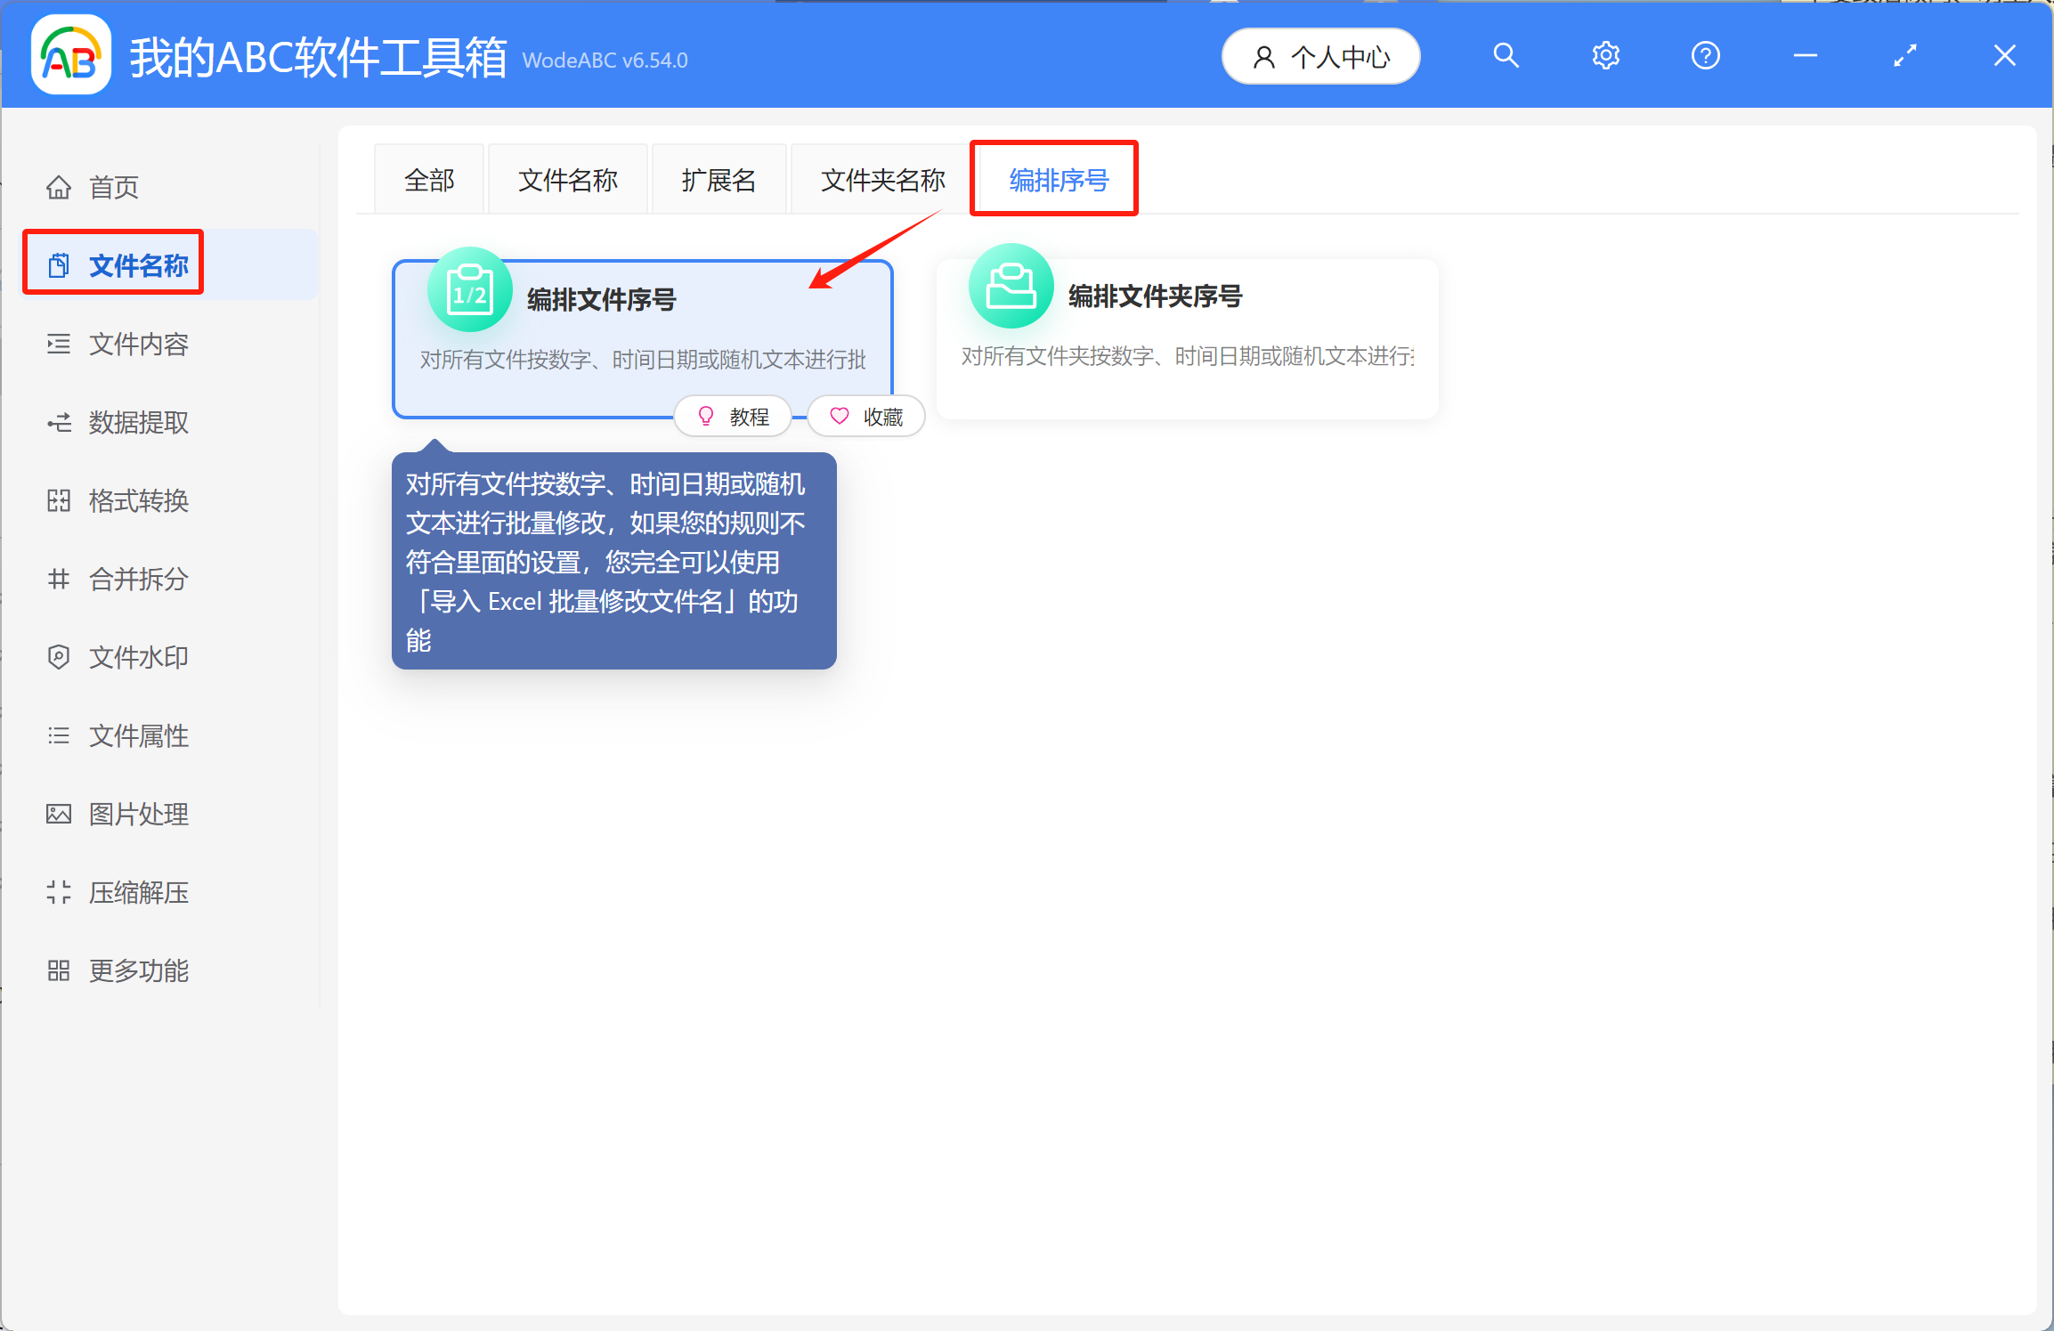
Task: Open 数据提取 sidebar section
Action: 138,422
